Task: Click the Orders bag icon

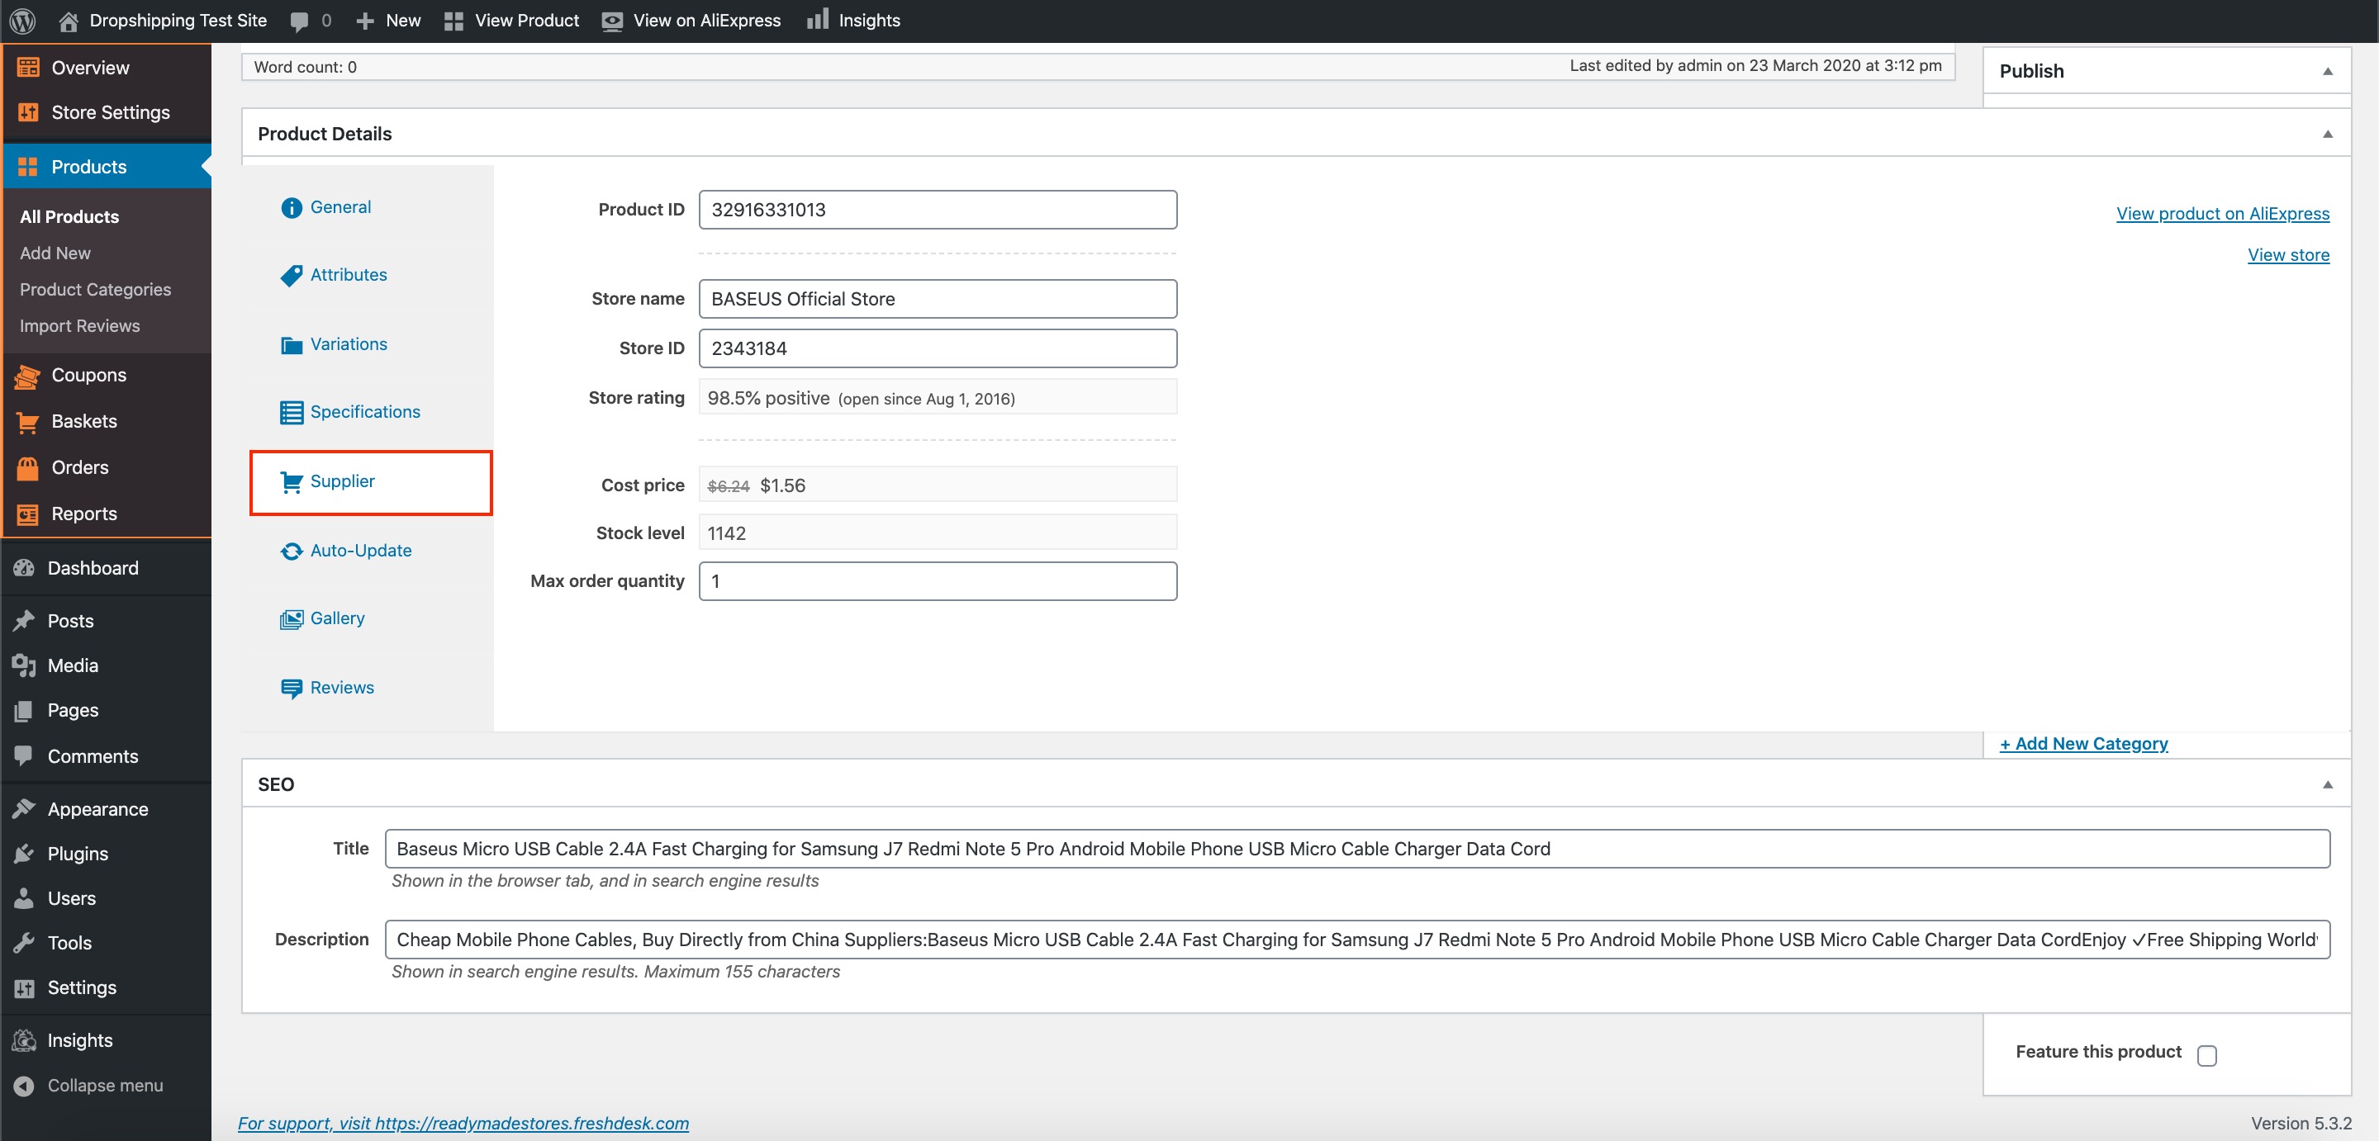Action: 28,468
